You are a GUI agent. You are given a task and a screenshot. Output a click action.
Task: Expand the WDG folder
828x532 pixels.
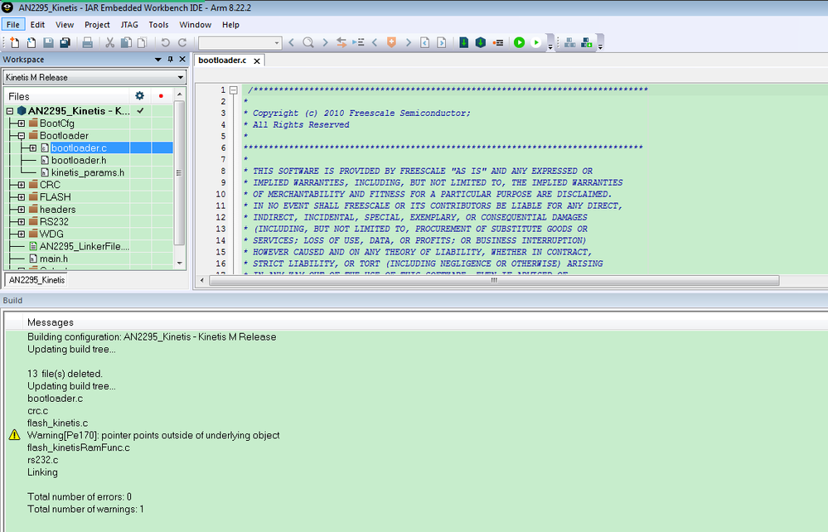(x=21, y=234)
